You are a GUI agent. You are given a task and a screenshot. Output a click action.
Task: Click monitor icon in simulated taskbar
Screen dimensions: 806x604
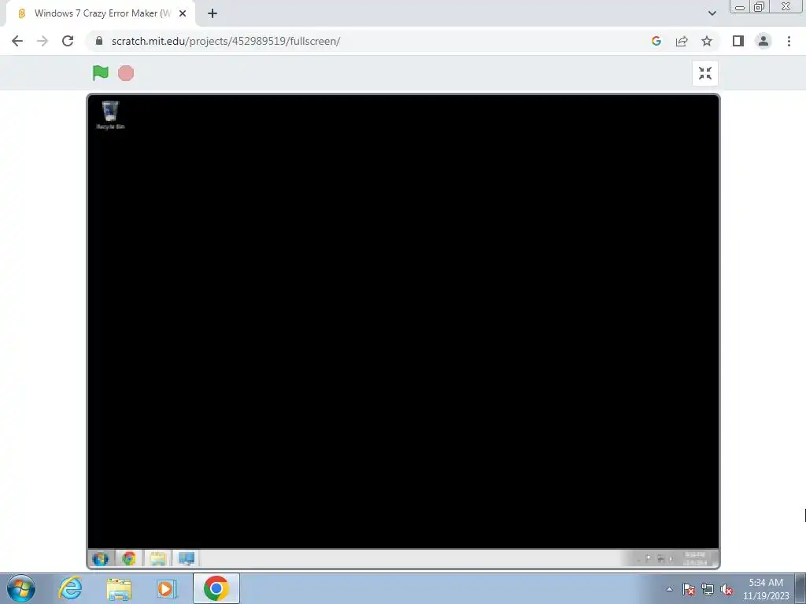(186, 558)
